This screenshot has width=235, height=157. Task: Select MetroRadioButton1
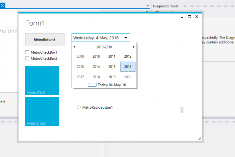pos(79,107)
